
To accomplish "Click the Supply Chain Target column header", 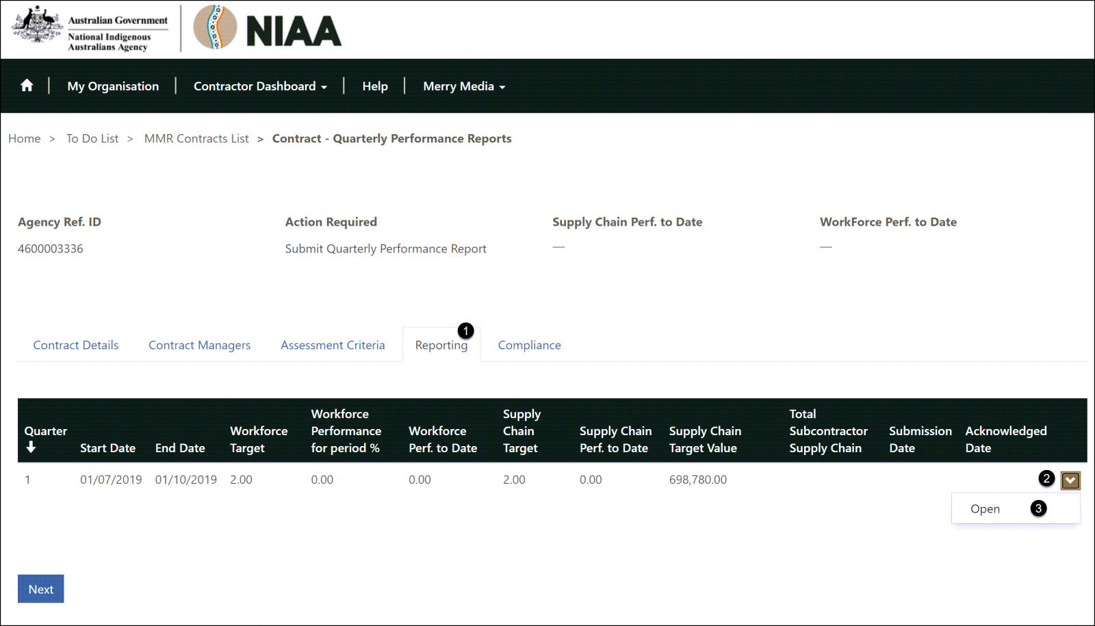I will click(x=521, y=431).
